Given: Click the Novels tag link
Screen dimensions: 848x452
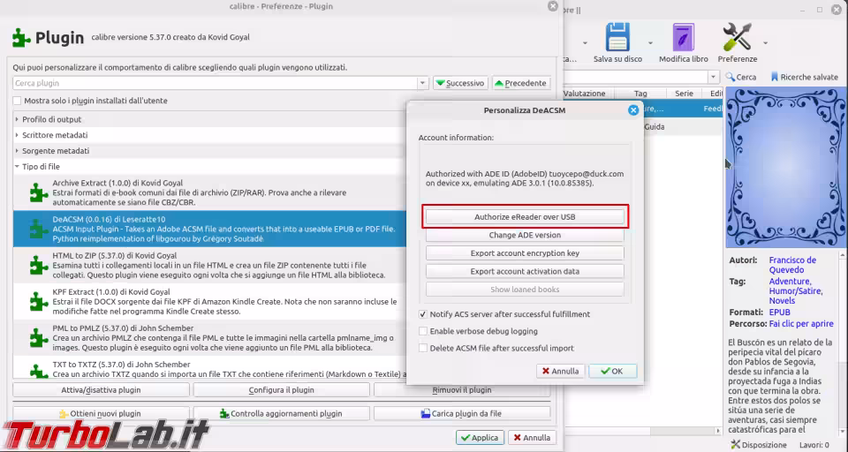Looking at the screenshot, I should click(x=782, y=301).
